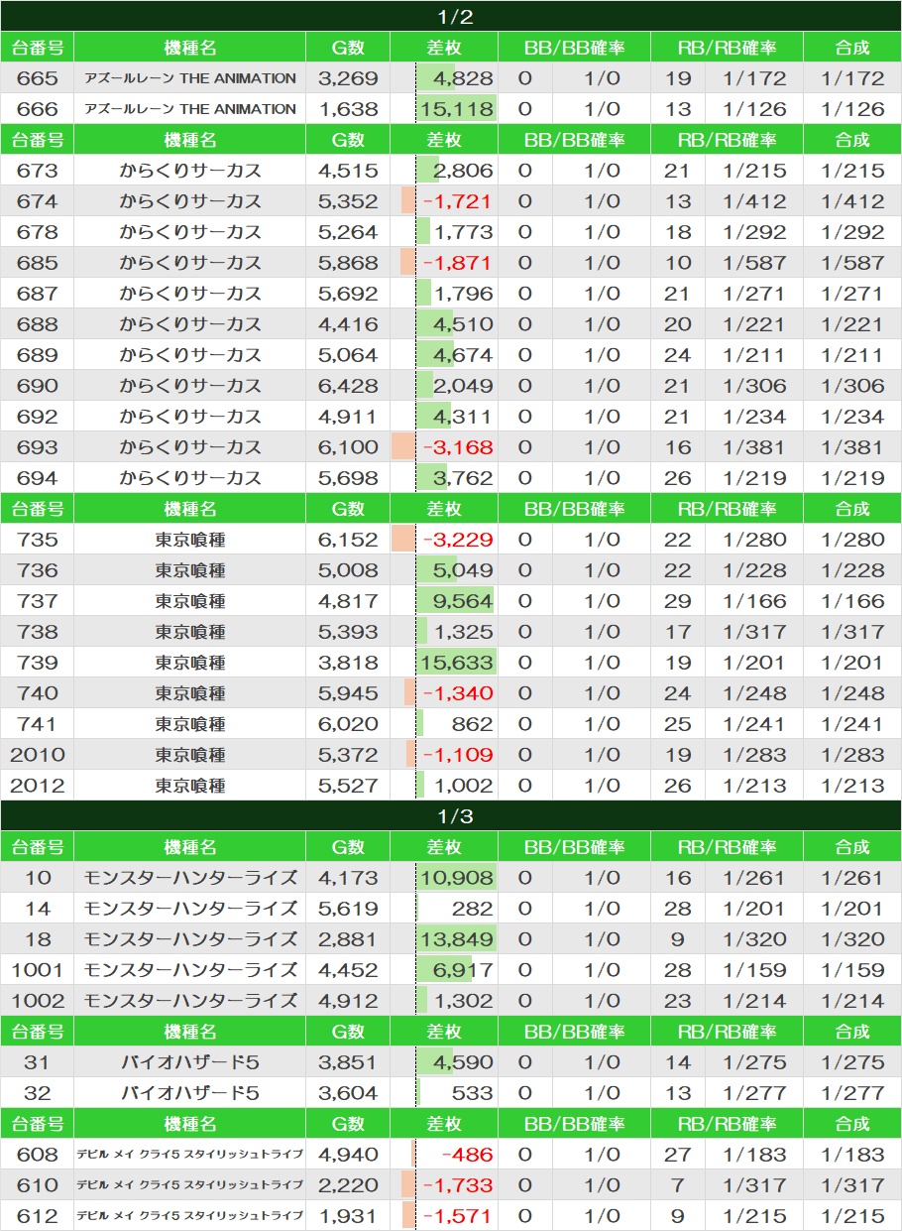Select machine number 1001
This screenshot has height=1231, width=902.
38,970
